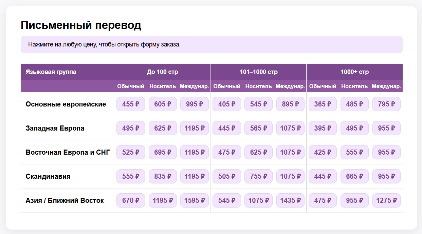Open order form for 995 ₽ price

pos(195,104)
